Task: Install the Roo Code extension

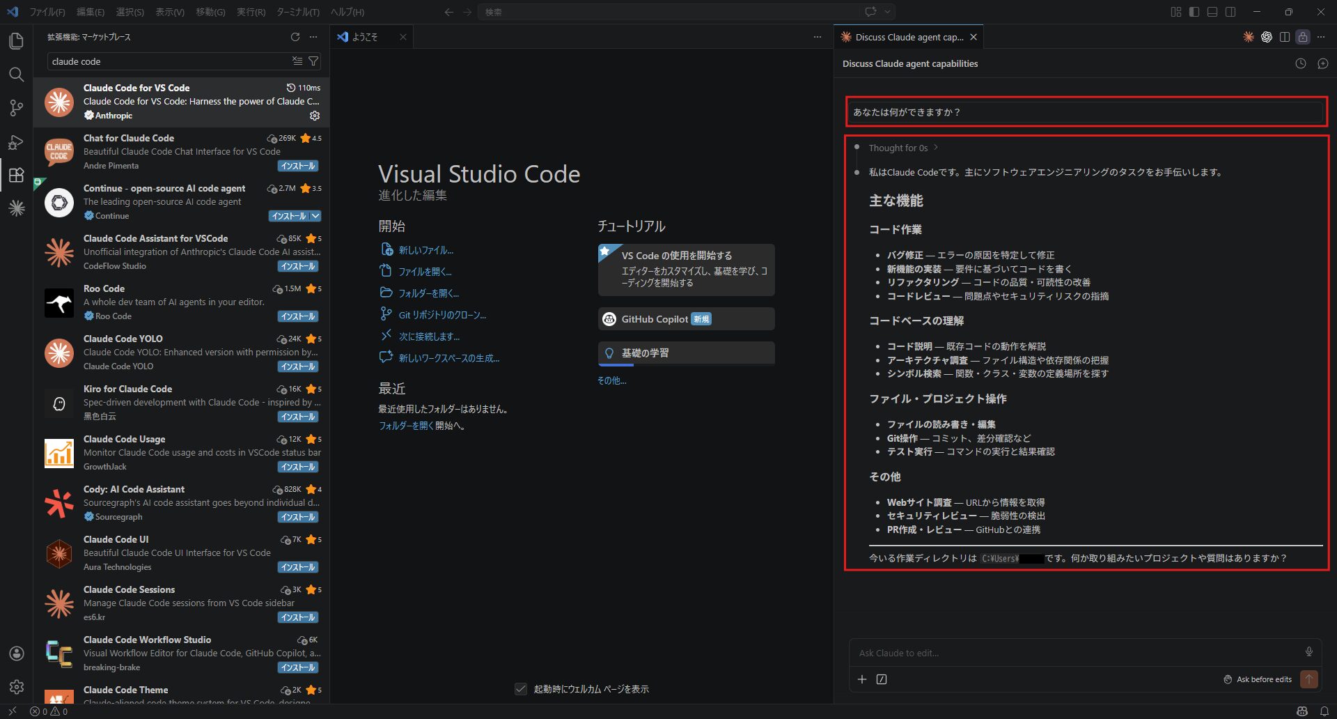Action: coord(298,316)
